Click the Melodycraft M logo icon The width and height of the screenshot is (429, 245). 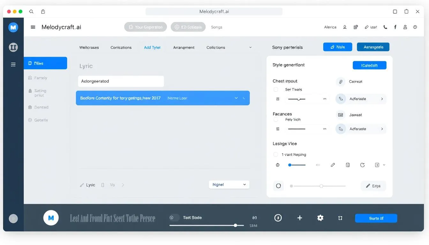coord(13,27)
